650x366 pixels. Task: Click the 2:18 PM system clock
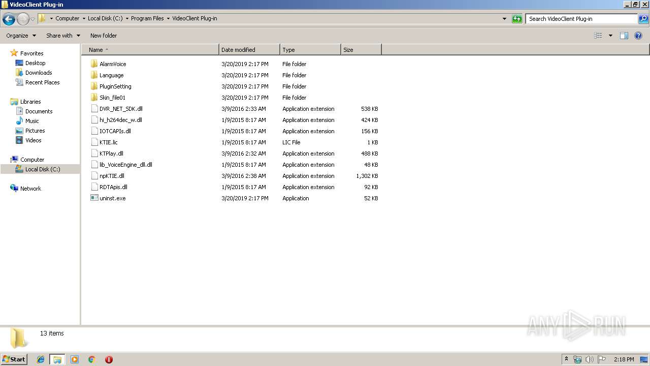(x=624, y=359)
